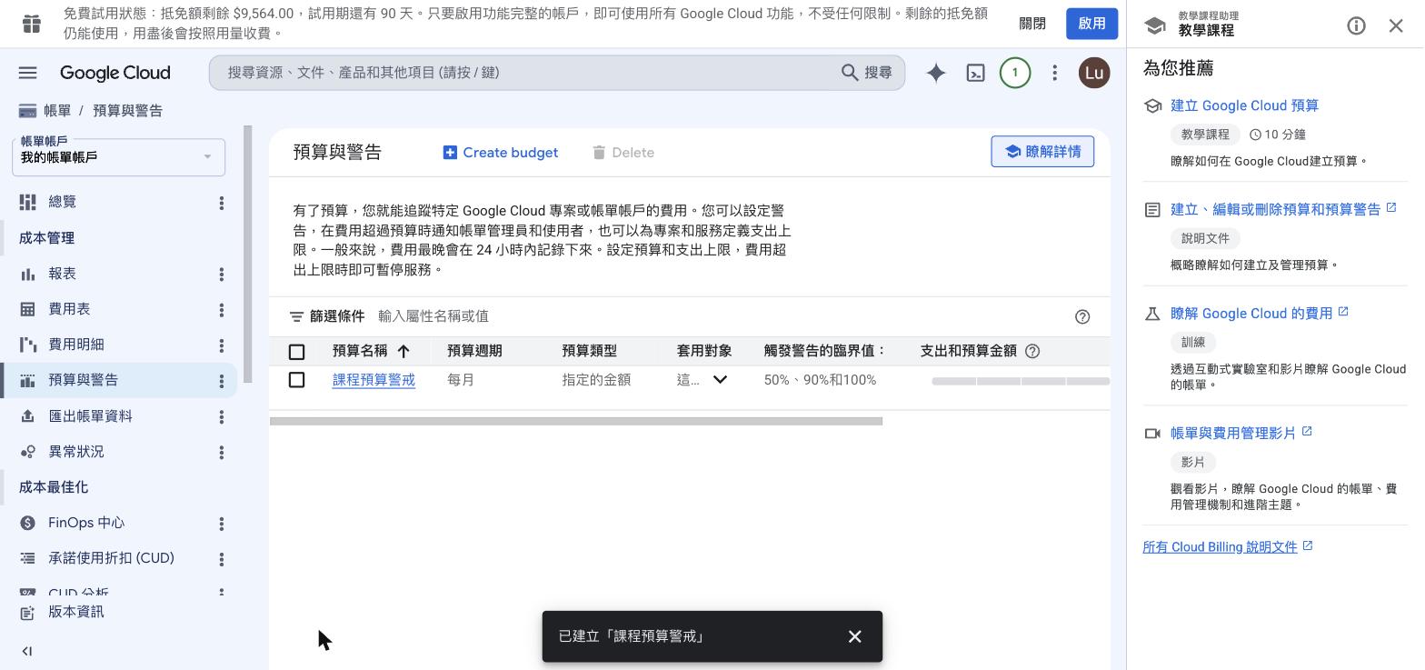Open the 建立 Google Cloud 預算 tutorial link
The width and height of the screenshot is (1425, 670).
click(1244, 105)
